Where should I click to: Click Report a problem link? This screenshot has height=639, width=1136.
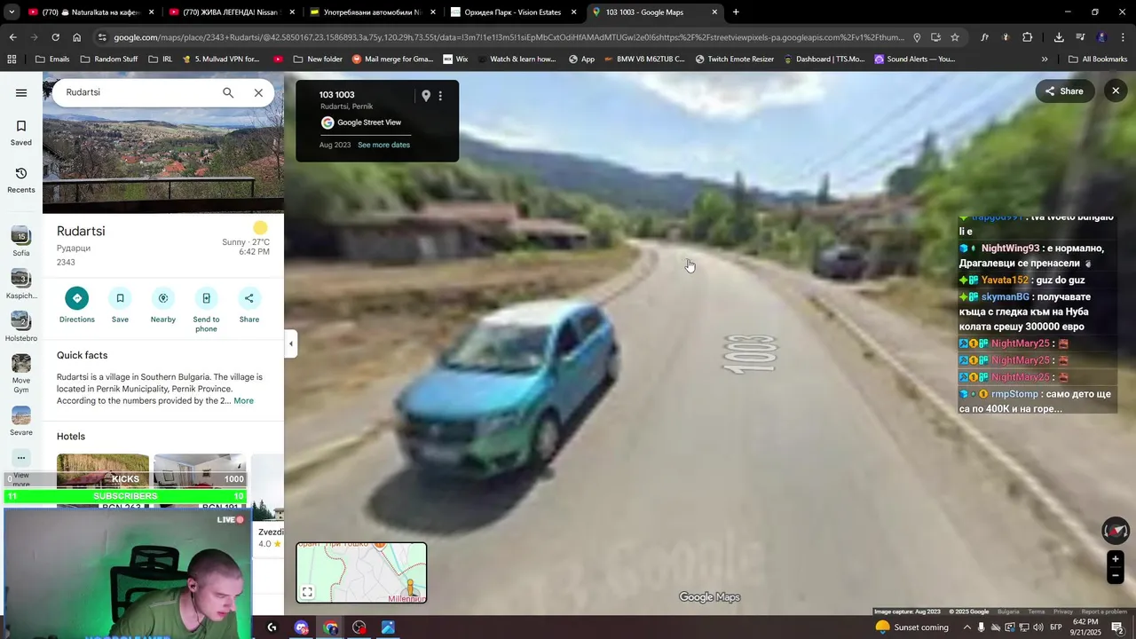coord(1104,611)
